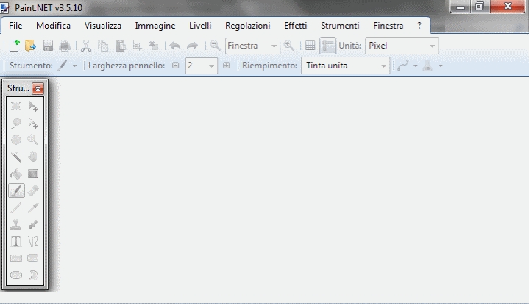Image resolution: width=529 pixels, height=304 pixels.
Task: Open the Modifica menu
Action: (x=53, y=26)
